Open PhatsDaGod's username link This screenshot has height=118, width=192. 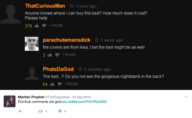58,69
